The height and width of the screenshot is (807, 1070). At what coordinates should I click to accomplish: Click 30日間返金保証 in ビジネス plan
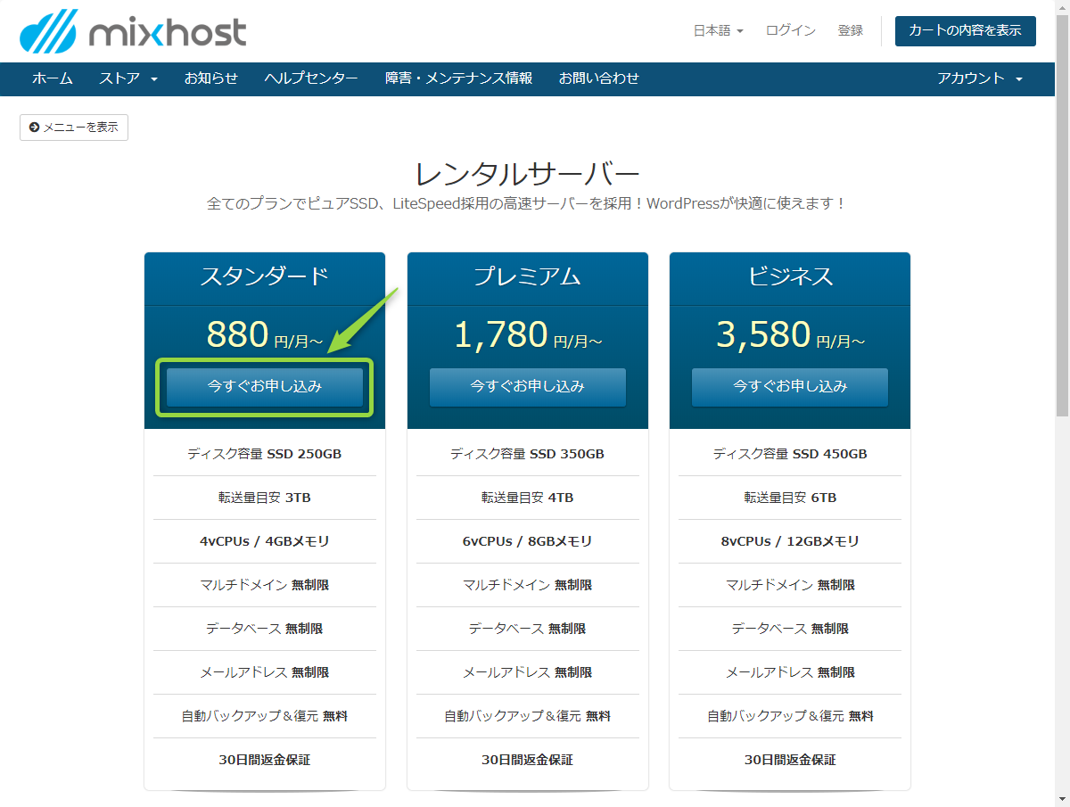[790, 760]
